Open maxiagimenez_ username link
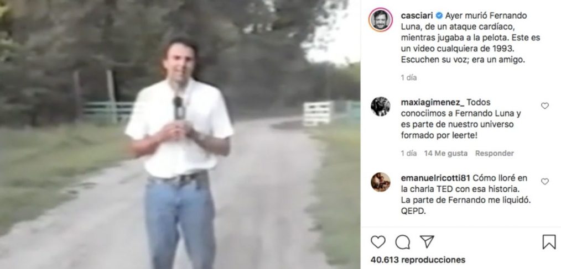The height and width of the screenshot is (269, 561). click(433, 103)
